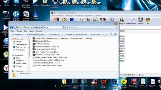
Task: Click the WinRAR Extract To folder icon
Action: (65, 19)
